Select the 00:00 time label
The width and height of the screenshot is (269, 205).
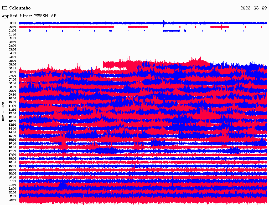tap(12, 23)
